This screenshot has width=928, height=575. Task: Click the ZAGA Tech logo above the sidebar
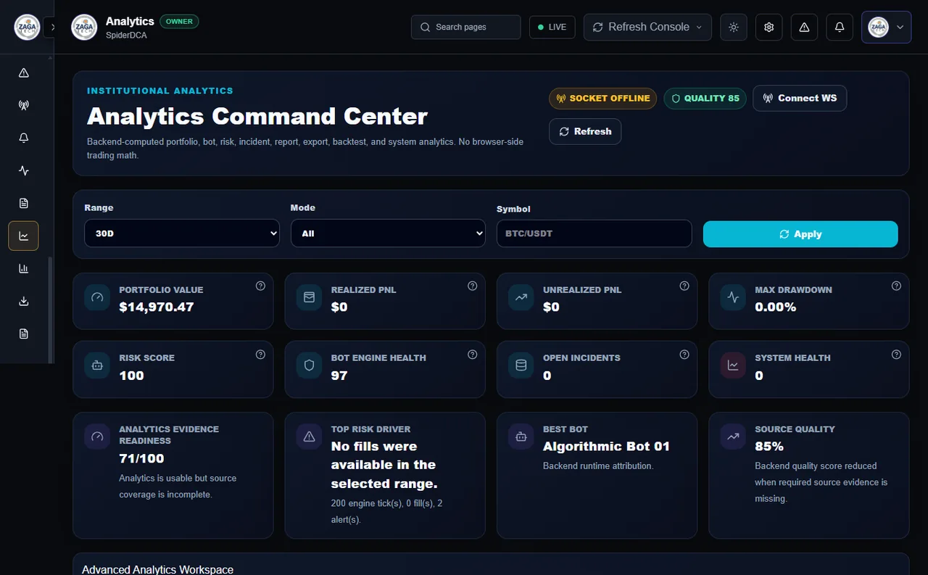(x=28, y=27)
